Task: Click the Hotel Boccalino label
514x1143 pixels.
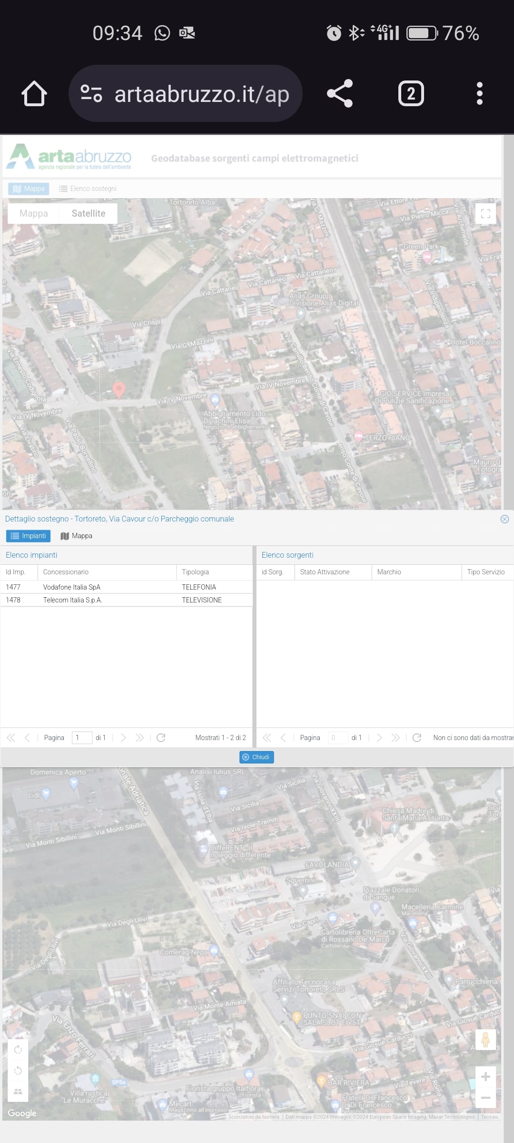Action: (475, 342)
